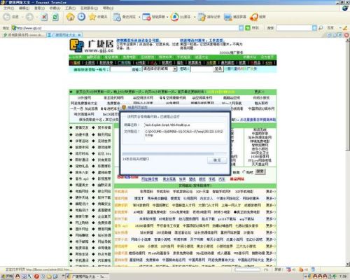Click the magnifier icon beside search box

[321, 28]
